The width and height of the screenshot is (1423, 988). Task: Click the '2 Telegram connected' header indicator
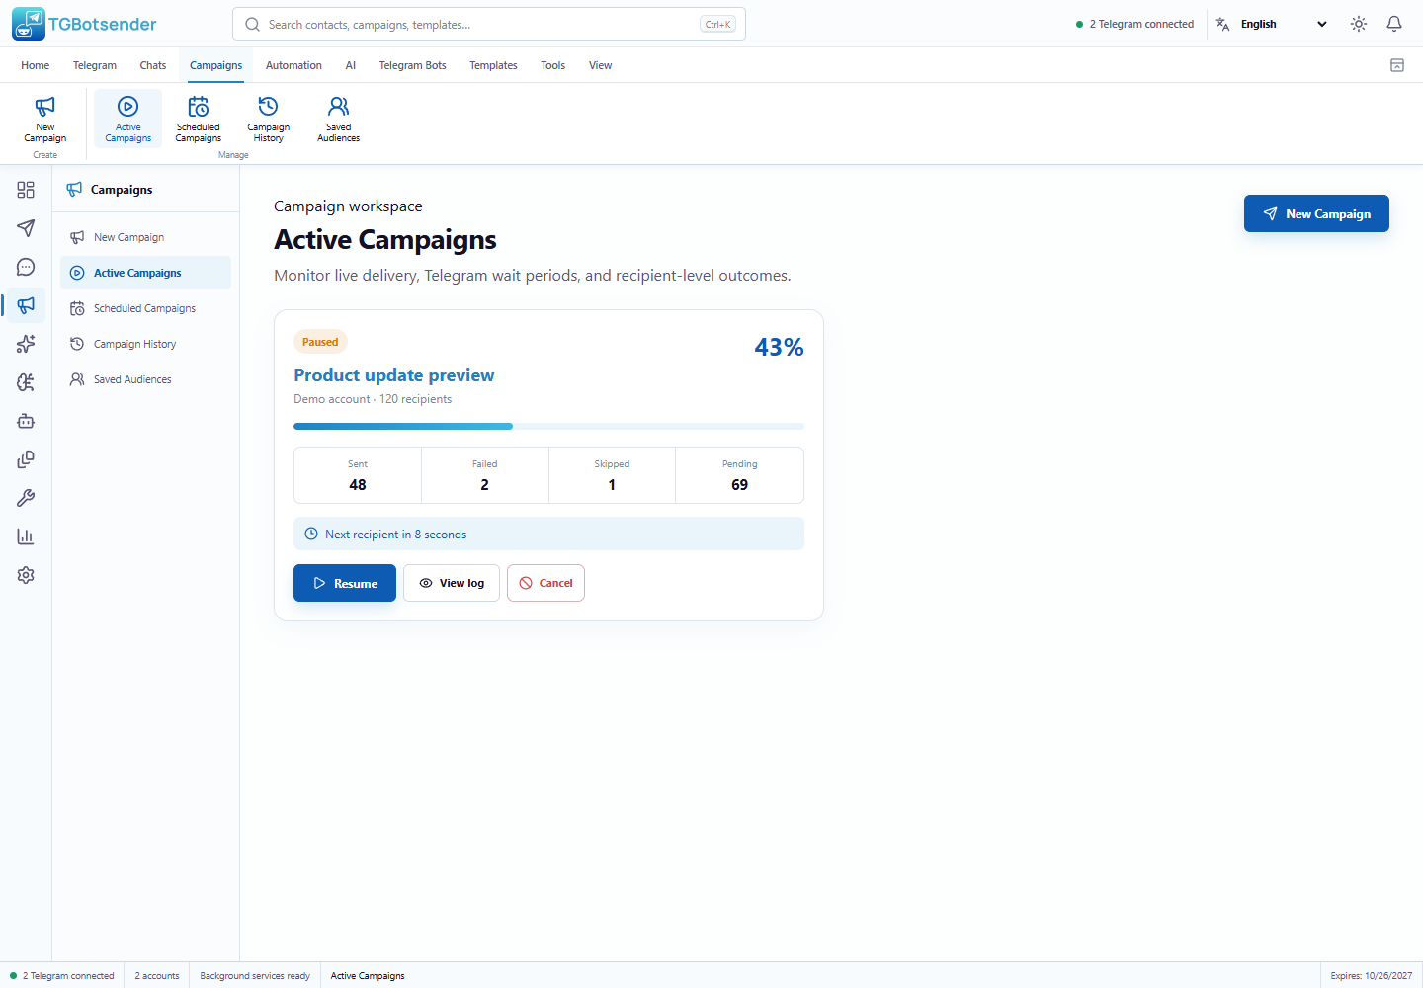[x=1134, y=24]
